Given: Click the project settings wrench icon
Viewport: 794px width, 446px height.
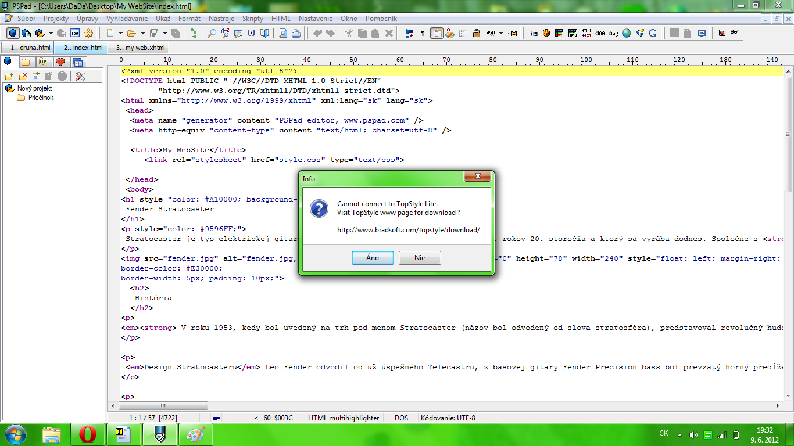Looking at the screenshot, I should (80, 76).
